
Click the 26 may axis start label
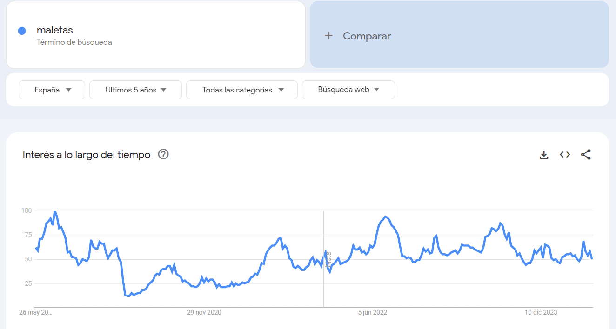(36, 312)
